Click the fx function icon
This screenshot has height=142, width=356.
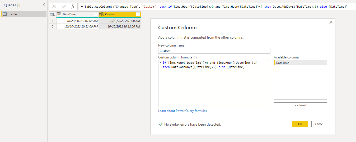coord(73,6)
